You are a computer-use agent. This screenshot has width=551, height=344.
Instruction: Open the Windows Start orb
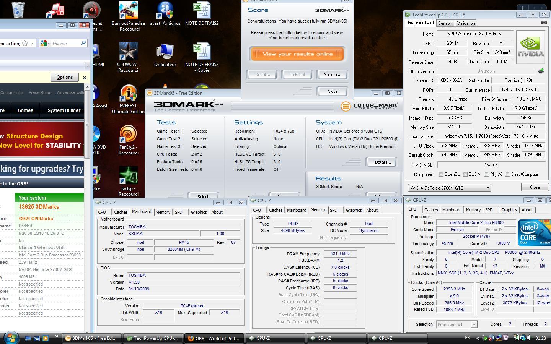[10, 338]
